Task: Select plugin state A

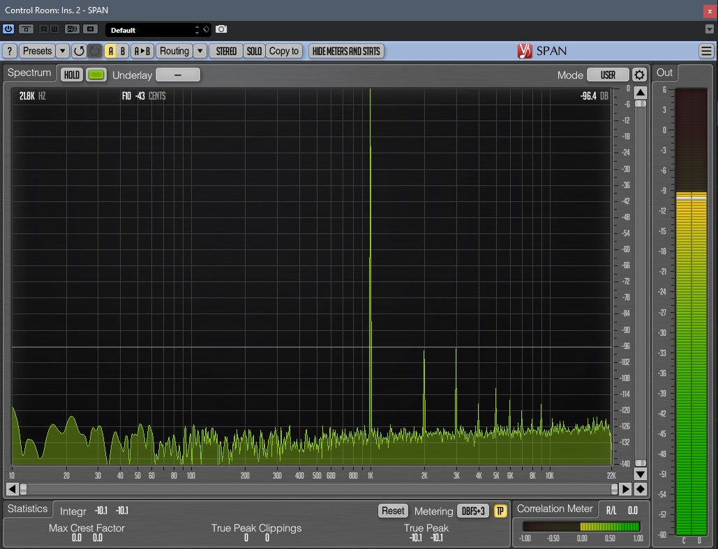Action: click(x=111, y=51)
